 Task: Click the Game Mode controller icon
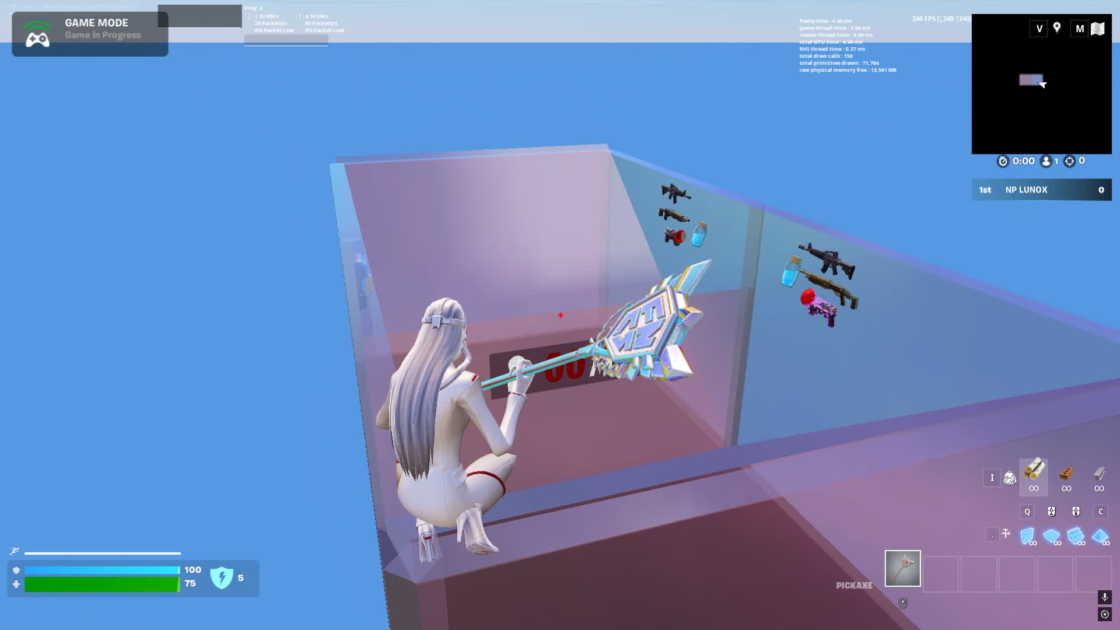pyautogui.click(x=37, y=34)
